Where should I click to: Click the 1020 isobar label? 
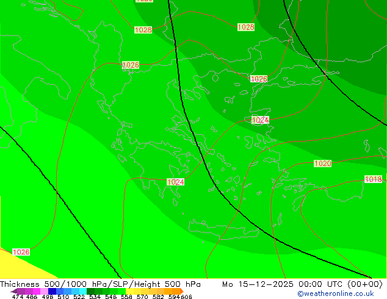pos(322,164)
